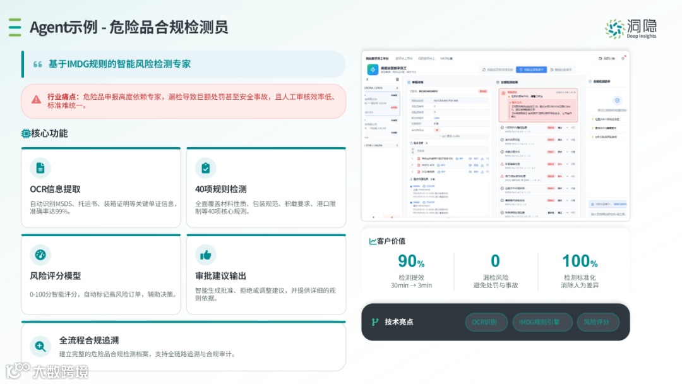Click the chip icon next to 核心功能
The width and height of the screenshot is (682, 384).
[x=26, y=133]
